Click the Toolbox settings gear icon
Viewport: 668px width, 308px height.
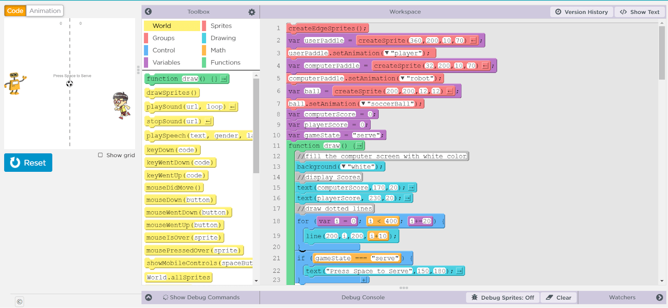coord(252,12)
